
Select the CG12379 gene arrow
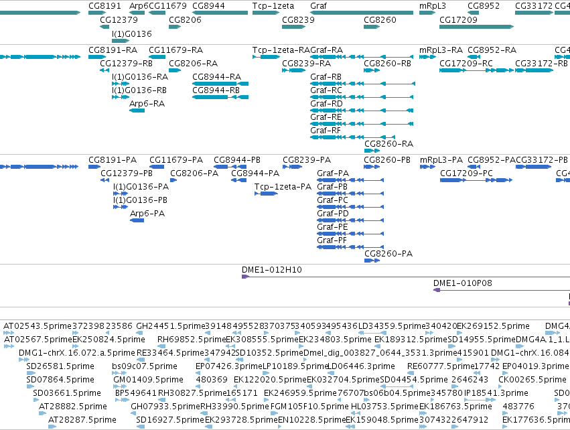click(104, 27)
